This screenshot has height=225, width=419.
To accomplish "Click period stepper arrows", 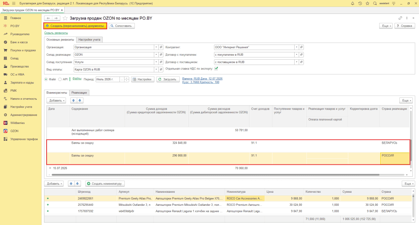I will point(127,79).
